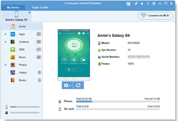Click the model value SM-G9600
Image resolution: width=178 pixels, height=121 pixels.
pos(133,43)
